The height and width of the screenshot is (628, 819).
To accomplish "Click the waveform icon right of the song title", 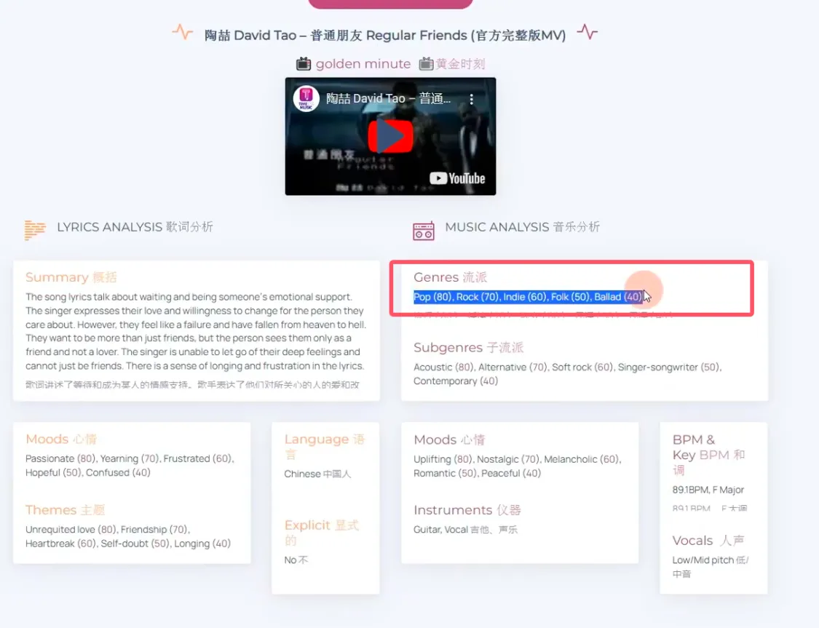I will tap(587, 32).
